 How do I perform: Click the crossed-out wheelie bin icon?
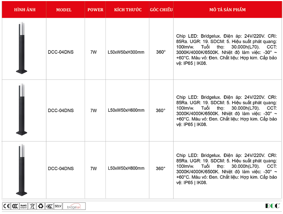(32, 206)
